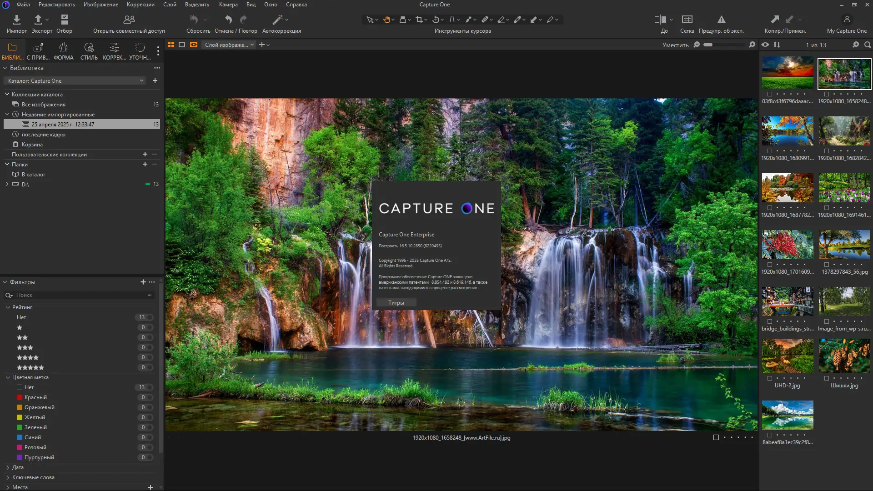Select the hand pan cursor tool
Viewport: 873px width, 491px height.
coord(386,20)
